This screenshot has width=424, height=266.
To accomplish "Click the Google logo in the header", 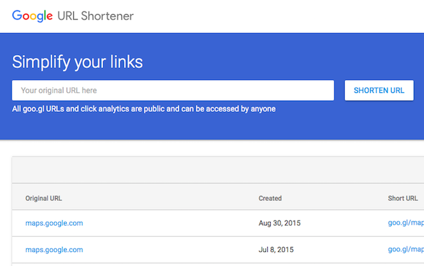I will (33, 16).
